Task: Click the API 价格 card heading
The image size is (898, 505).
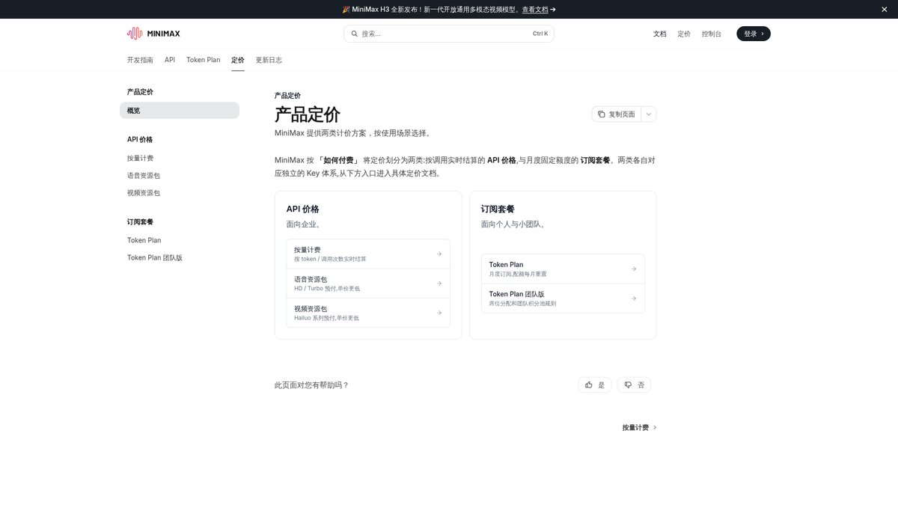Action: [302, 209]
